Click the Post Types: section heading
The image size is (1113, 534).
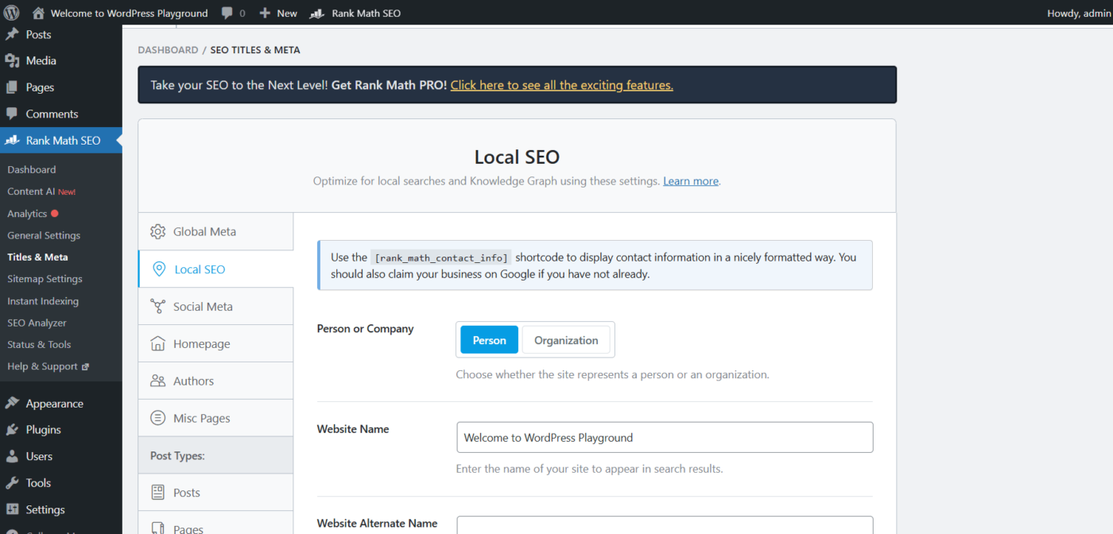tap(177, 456)
